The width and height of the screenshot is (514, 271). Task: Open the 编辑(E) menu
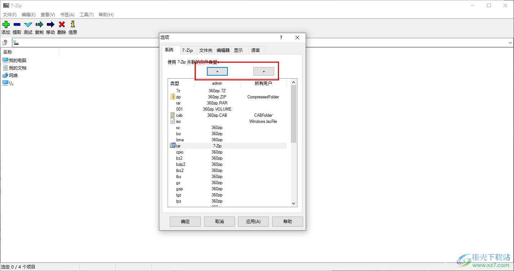pos(28,15)
